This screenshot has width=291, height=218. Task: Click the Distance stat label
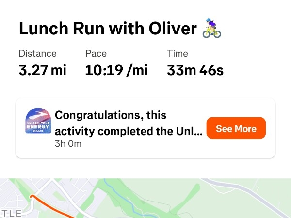coord(37,53)
